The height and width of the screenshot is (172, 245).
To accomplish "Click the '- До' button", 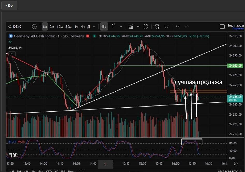I will (x=9, y=5).
